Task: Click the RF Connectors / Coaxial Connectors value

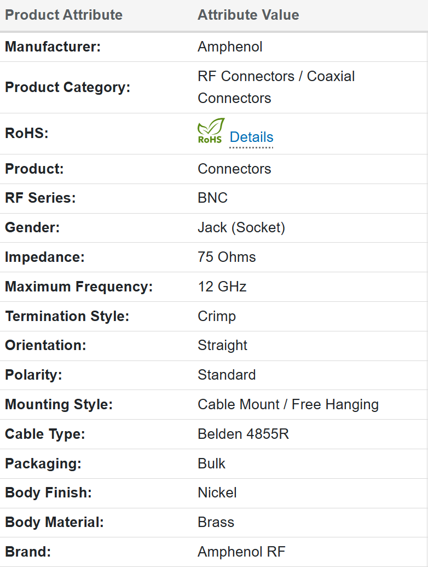Action: (276, 87)
